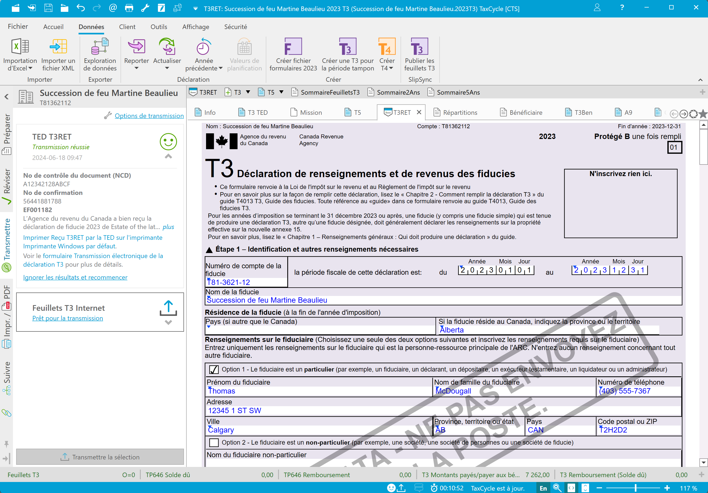Click the Reporter ribbon icon

[x=137, y=47]
